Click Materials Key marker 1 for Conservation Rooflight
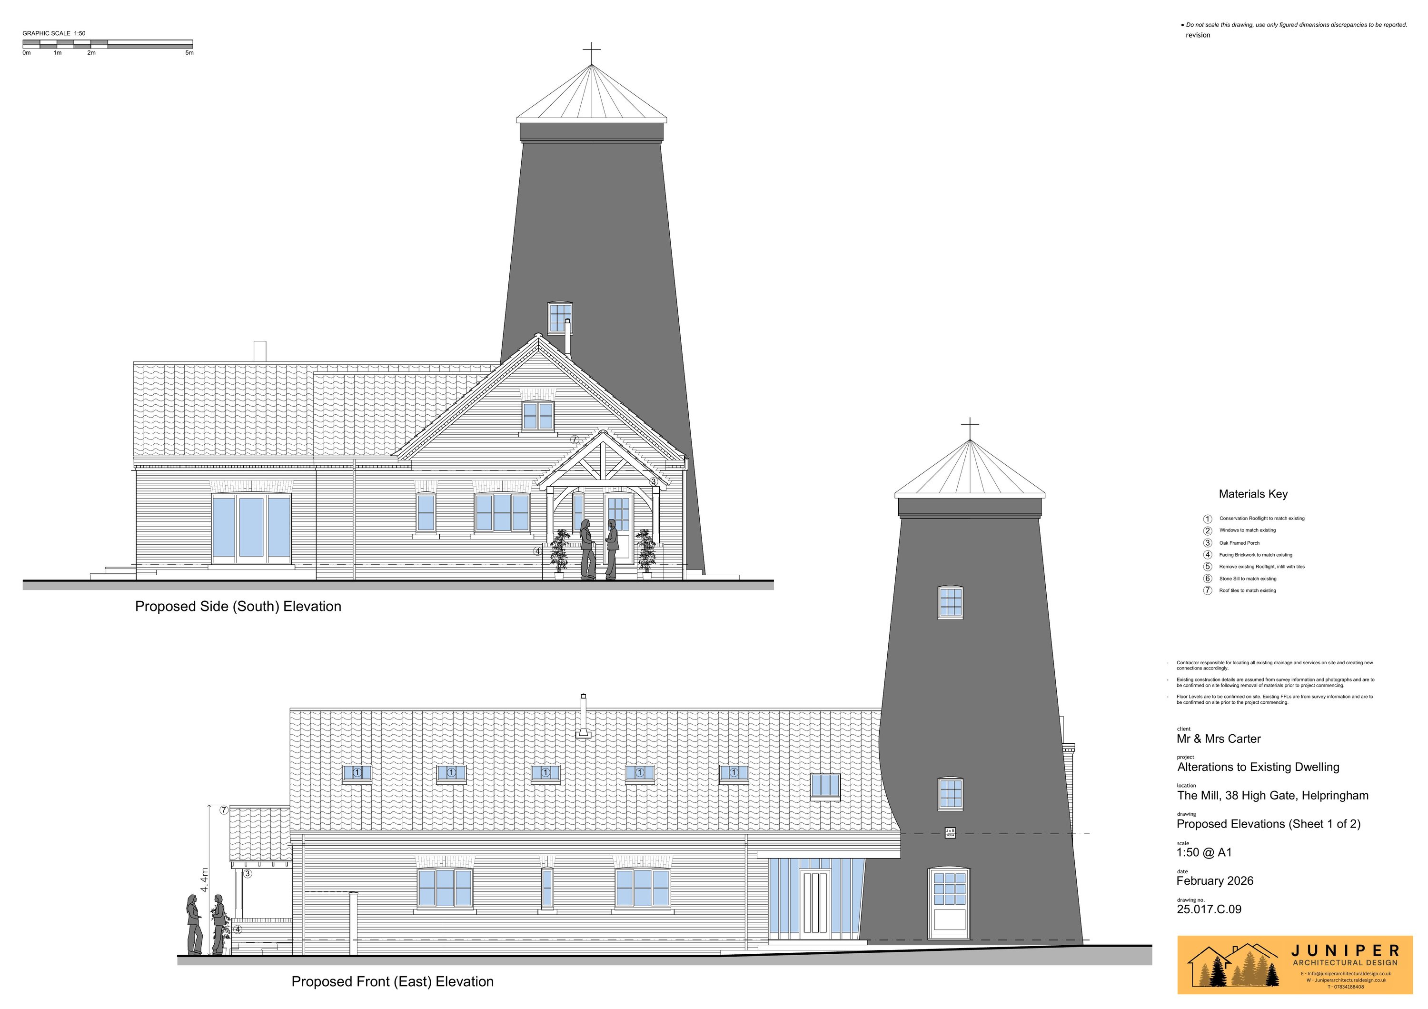Image resolution: width=1428 pixels, height=1009 pixels. [1208, 519]
